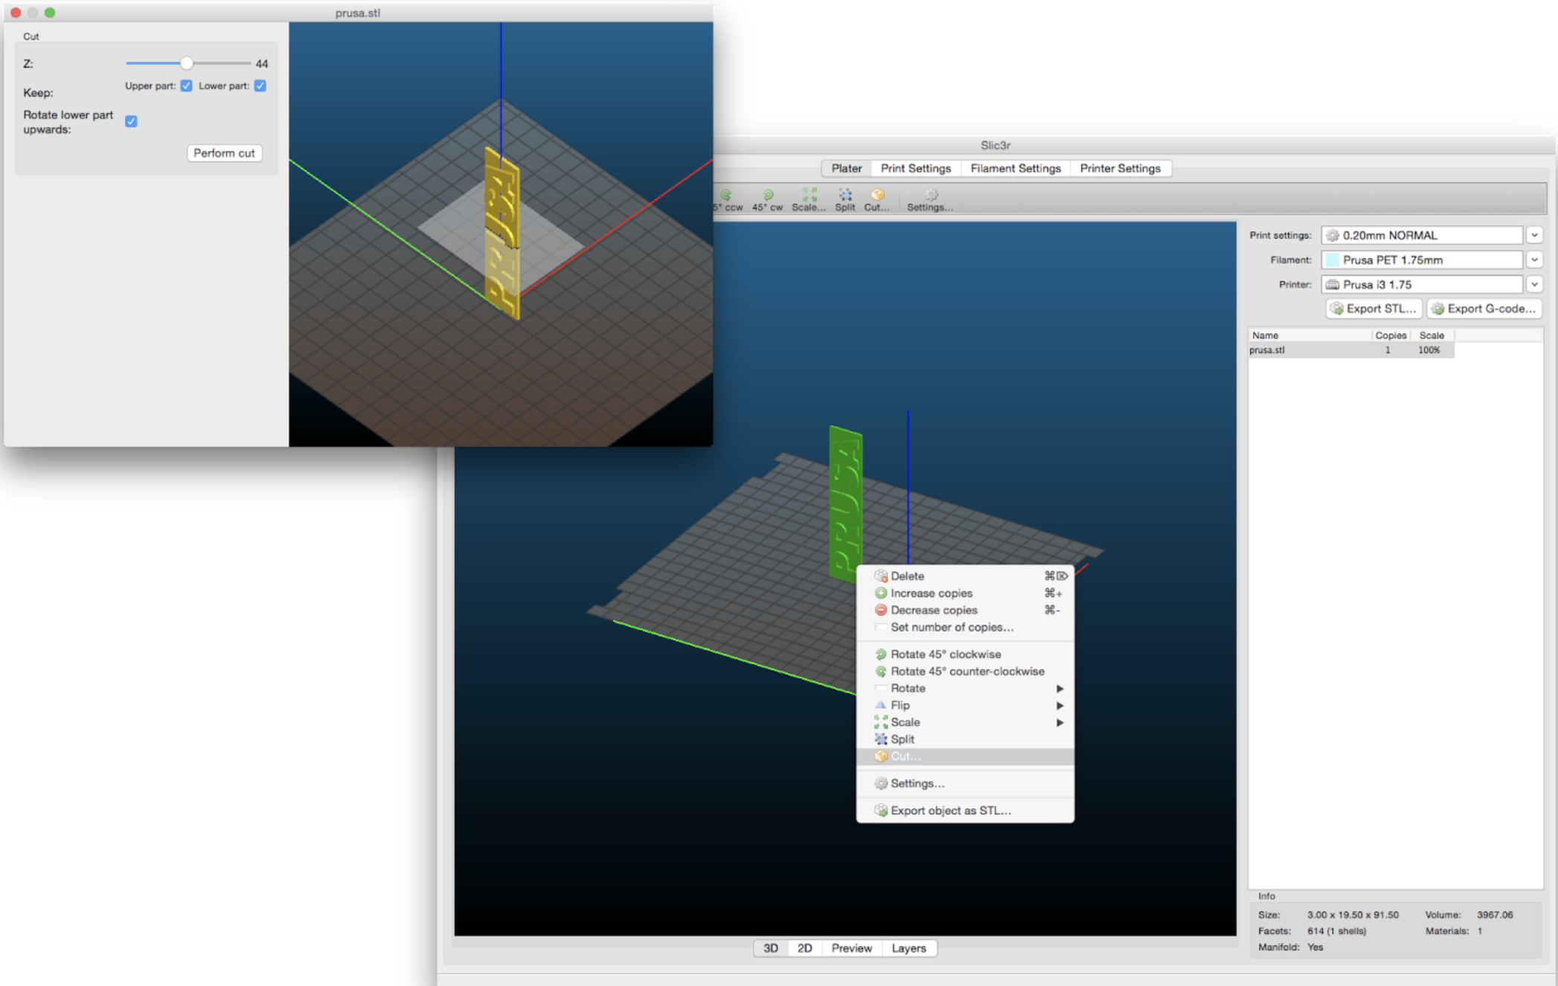Viewport: 1558px width, 986px height.
Task: Switch to the Printer Settings tab
Action: pyautogui.click(x=1120, y=168)
